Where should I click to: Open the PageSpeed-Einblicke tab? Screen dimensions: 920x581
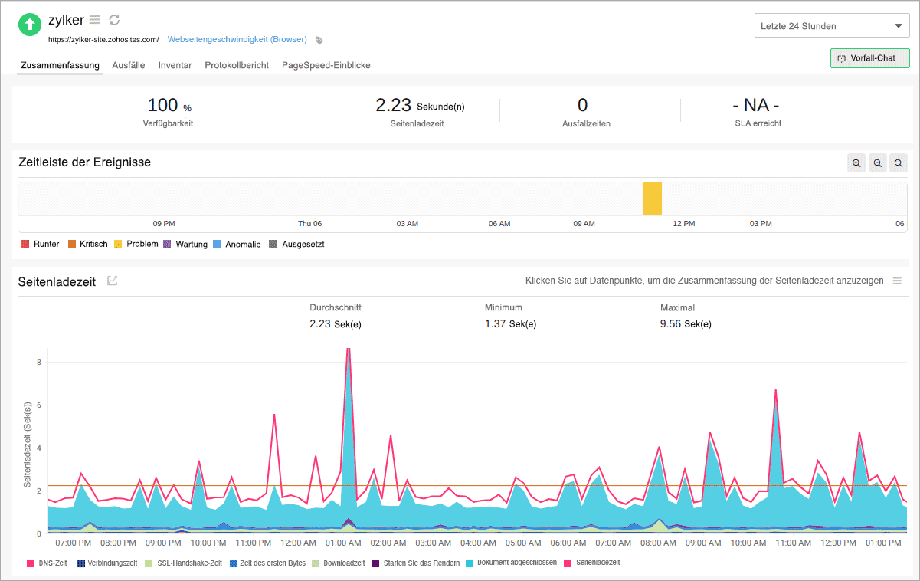coord(326,65)
